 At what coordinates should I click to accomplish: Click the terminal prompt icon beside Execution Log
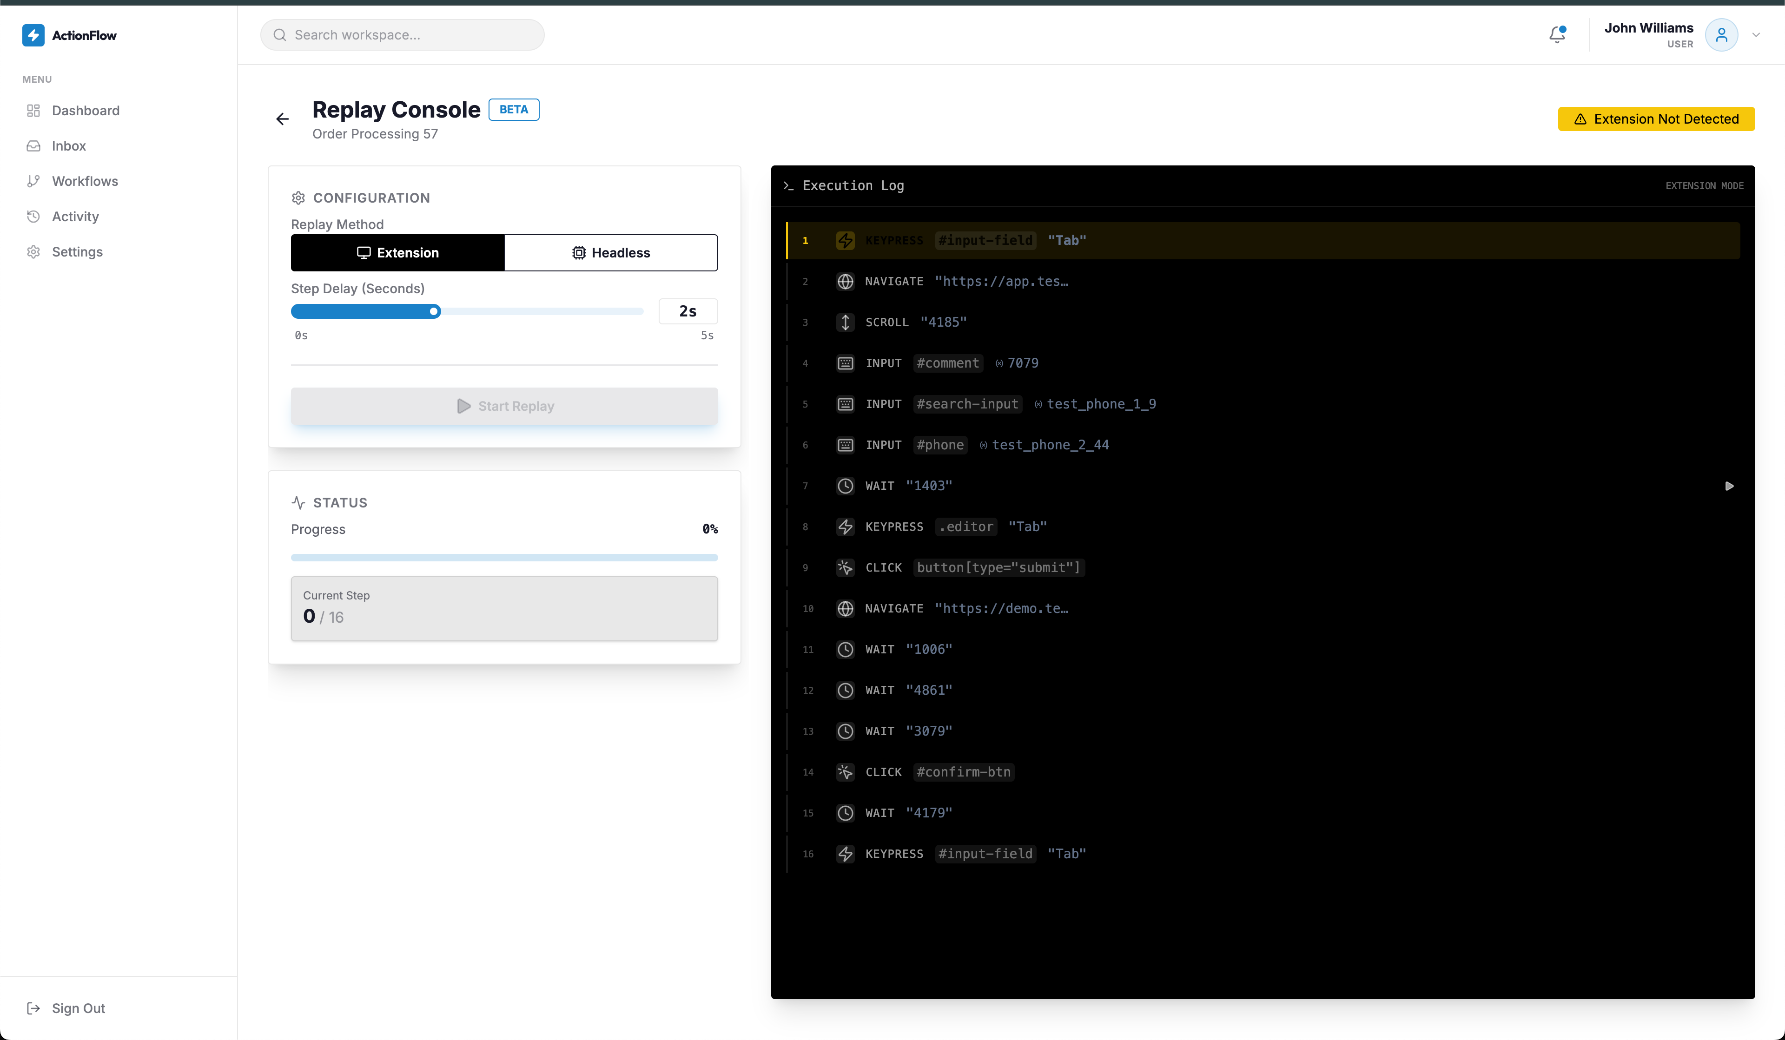787,185
